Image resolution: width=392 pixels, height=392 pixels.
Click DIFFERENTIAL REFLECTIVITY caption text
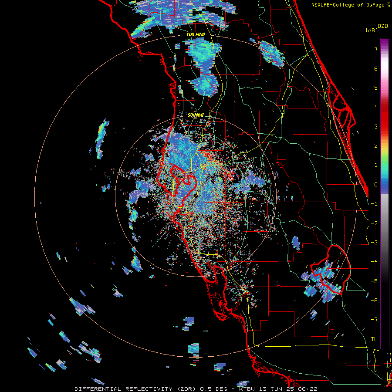[124, 389]
